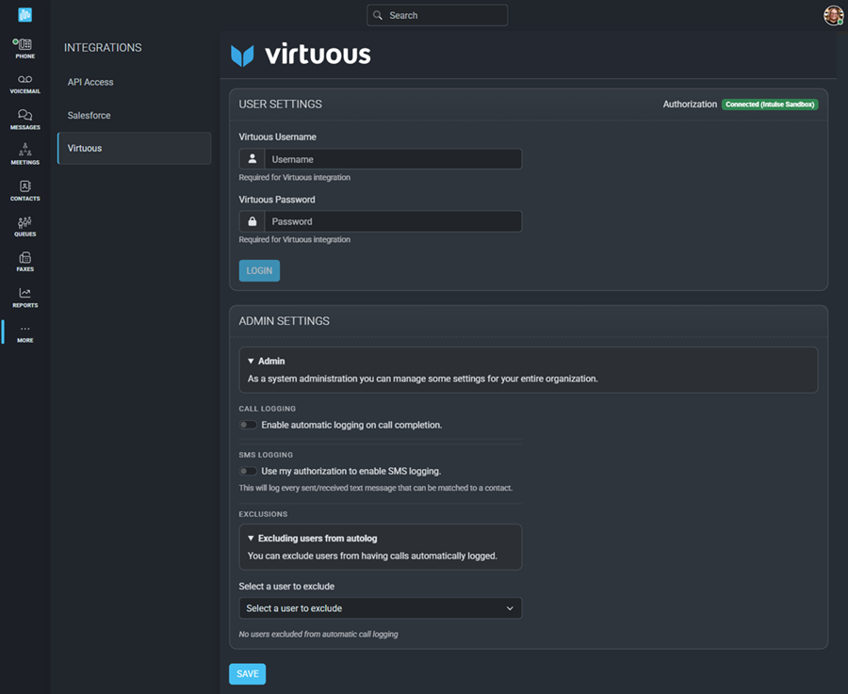
Task: Open Reports in sidebar
Action: point(24,298)
